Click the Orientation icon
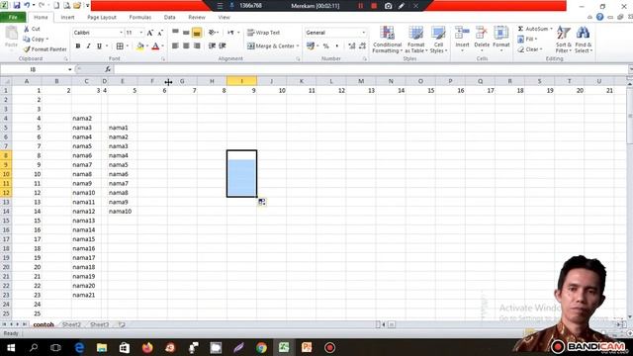 point(212,33)
